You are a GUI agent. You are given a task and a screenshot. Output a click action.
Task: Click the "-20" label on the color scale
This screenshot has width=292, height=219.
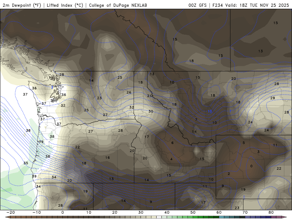pyautogui.click(x=11, y=212)
